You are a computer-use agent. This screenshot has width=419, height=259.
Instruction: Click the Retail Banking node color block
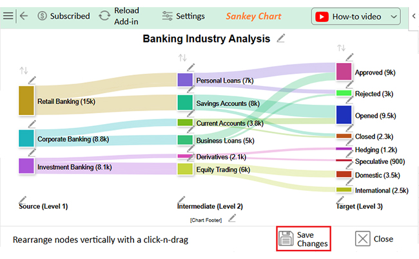[x=26, y=101]
